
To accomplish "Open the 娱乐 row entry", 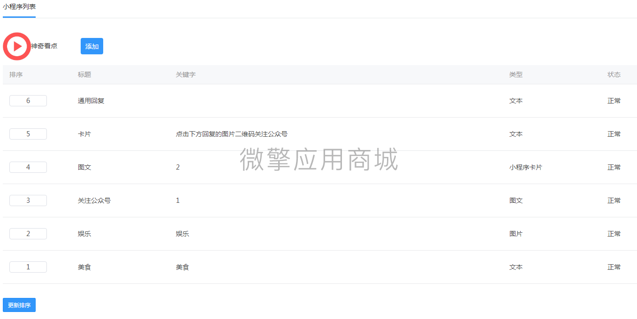I will tap(84, 233).
